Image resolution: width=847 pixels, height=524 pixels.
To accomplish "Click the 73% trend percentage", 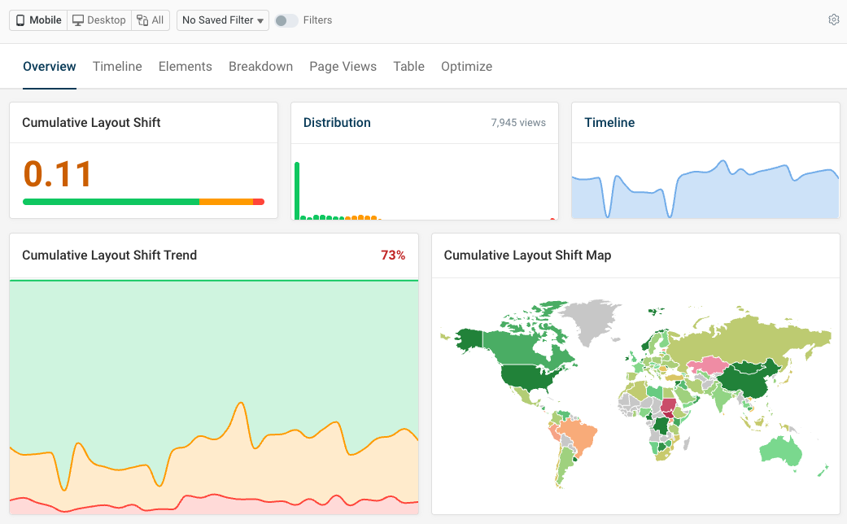I will [x=393, y=255].
